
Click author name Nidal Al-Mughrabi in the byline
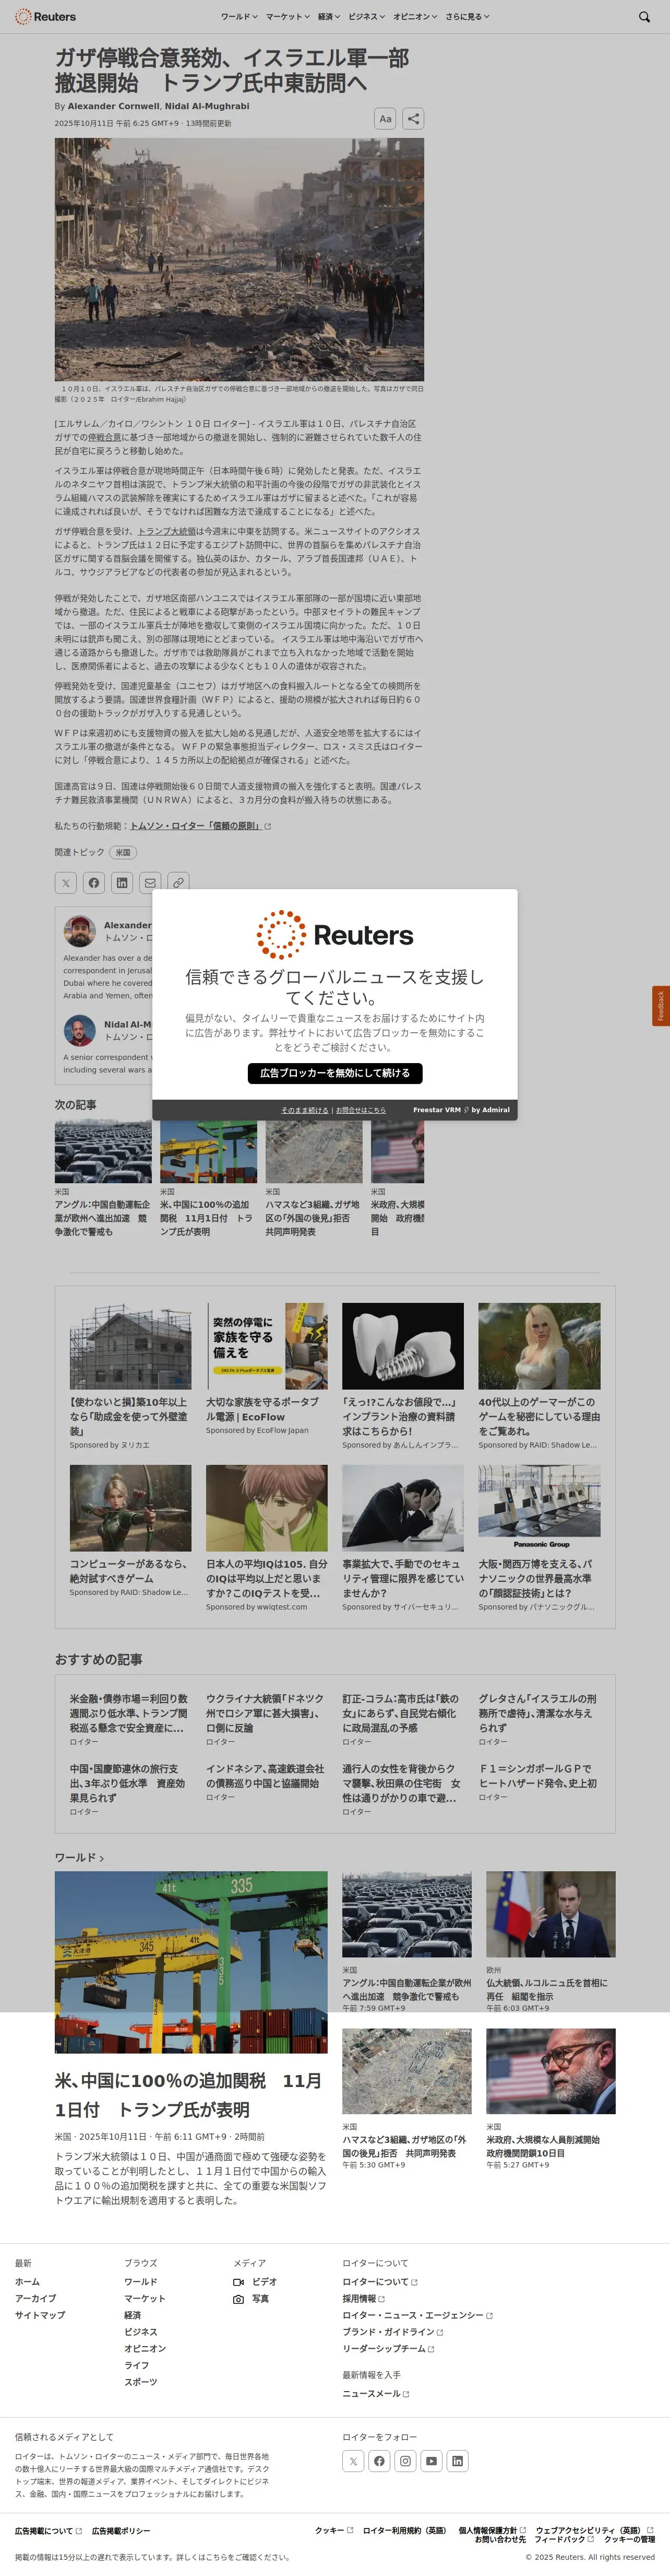pos(207,106)
